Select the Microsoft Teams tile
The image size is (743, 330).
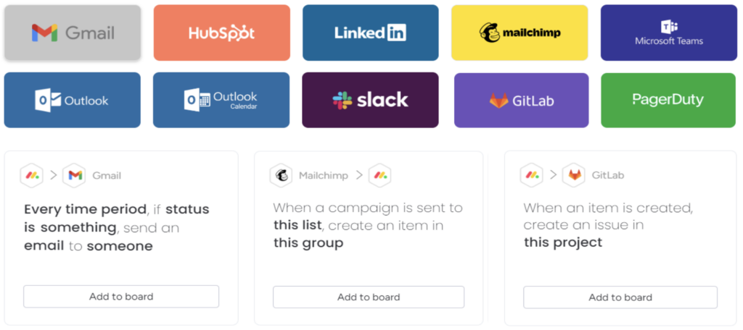pyautogui.click(x=669, y=33)
